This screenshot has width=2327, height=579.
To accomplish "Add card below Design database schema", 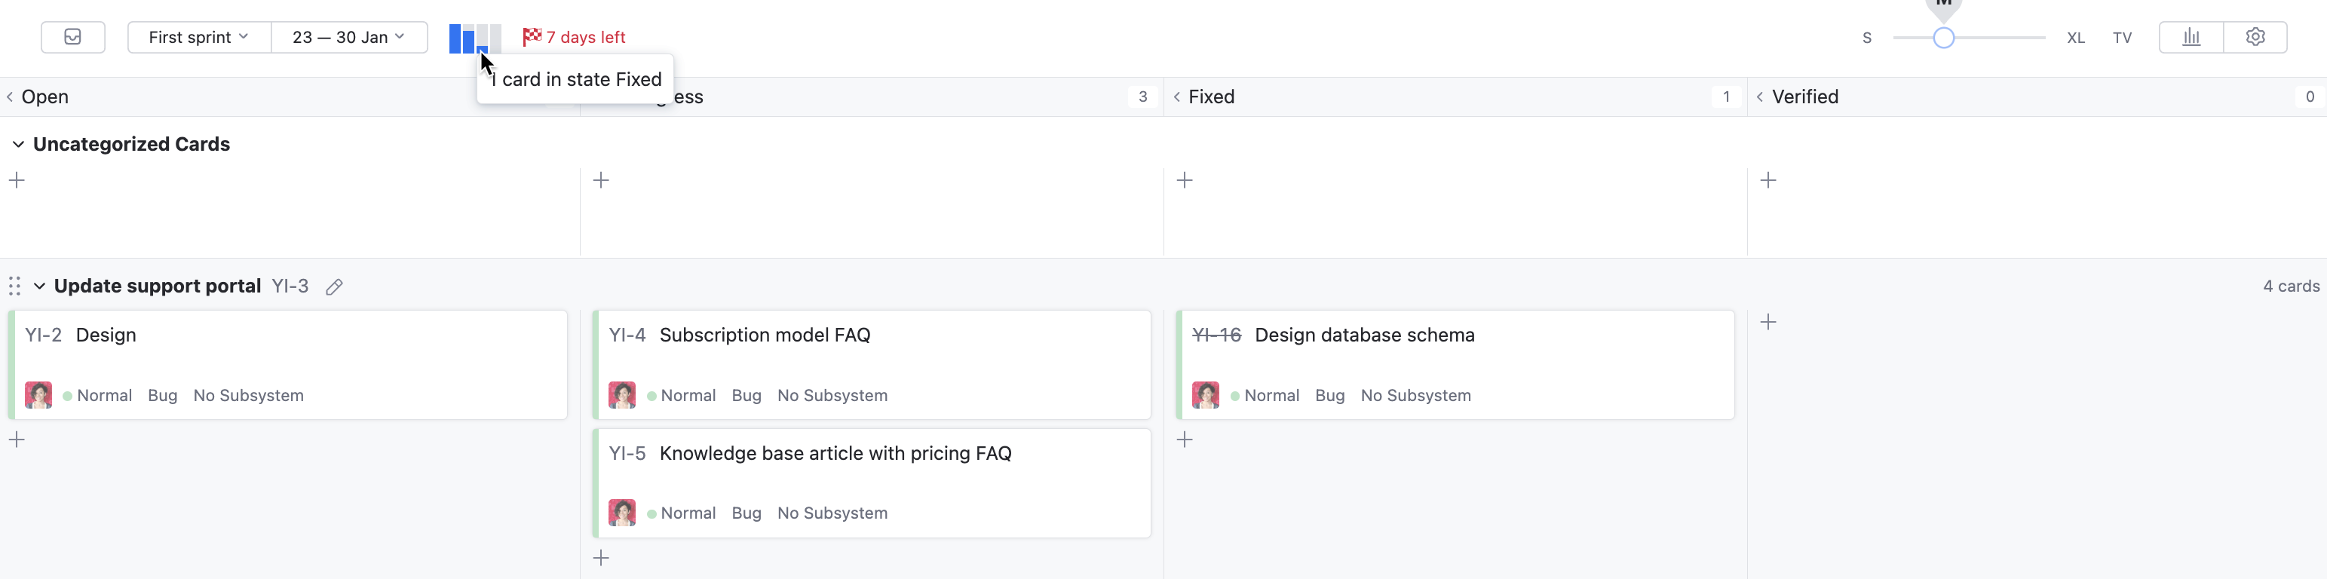I will [x=1185, y=440].
